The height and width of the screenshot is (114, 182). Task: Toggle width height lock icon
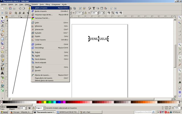pos(86,13)
